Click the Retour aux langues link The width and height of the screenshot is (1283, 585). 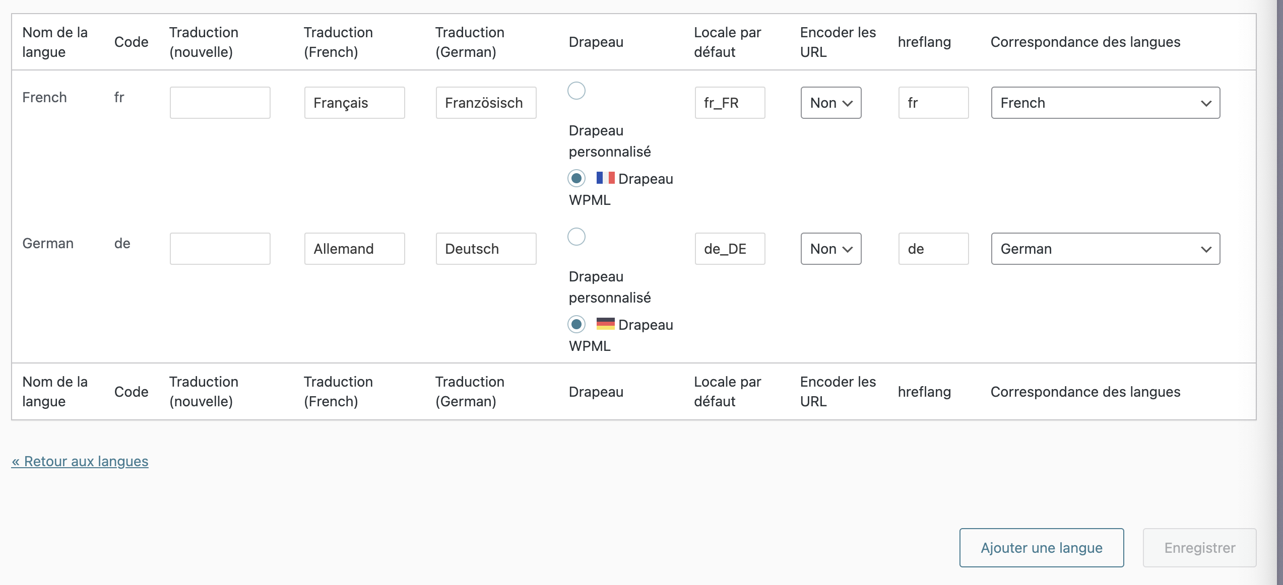(x=80, y=461)
